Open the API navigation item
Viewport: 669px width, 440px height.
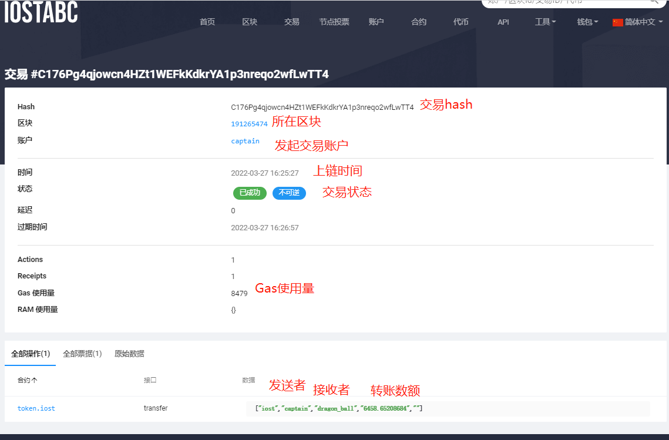pyautogui.click(x=503, y=22)
